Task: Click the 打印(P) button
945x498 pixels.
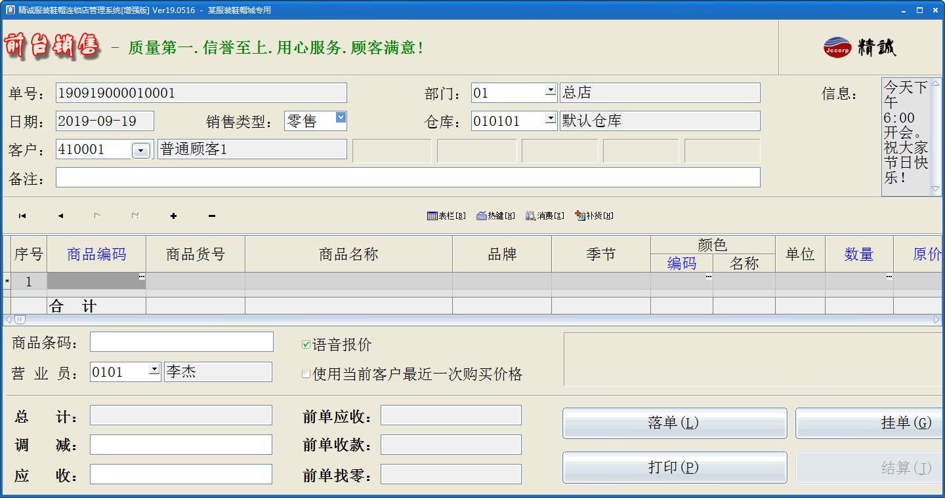Action: click(x=675, y=468)
